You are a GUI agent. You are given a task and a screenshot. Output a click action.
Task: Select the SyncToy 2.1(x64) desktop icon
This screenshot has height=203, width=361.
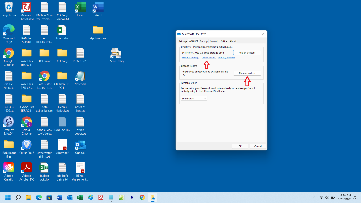tap(9, 126)
